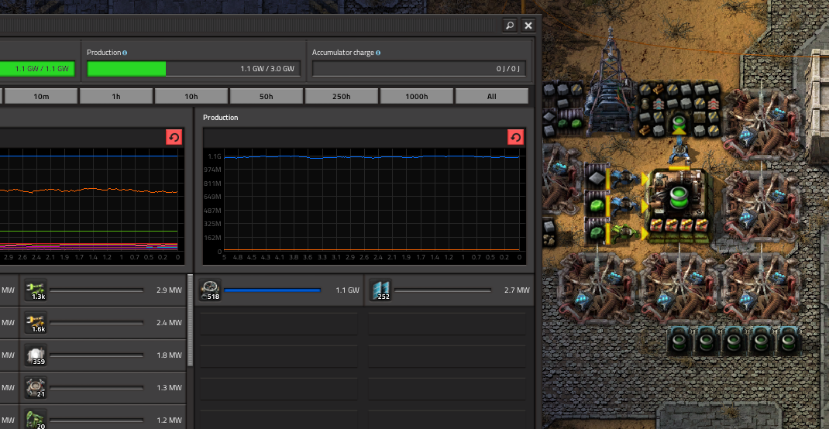Close the electric network info window
The image size is (829, 429).
click(528, 26)
